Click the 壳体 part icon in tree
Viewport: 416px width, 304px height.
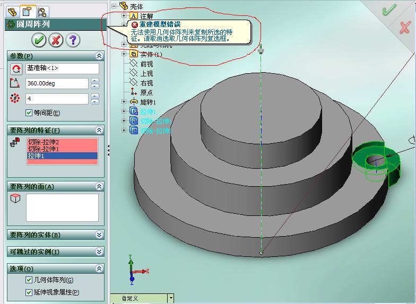pos(124,5)
